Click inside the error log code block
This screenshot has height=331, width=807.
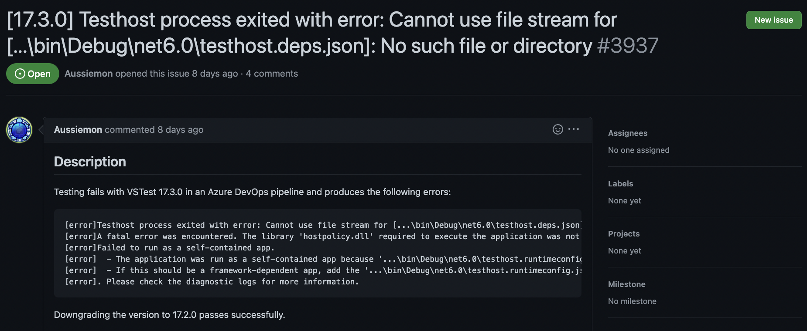click(x=318, y=253)
